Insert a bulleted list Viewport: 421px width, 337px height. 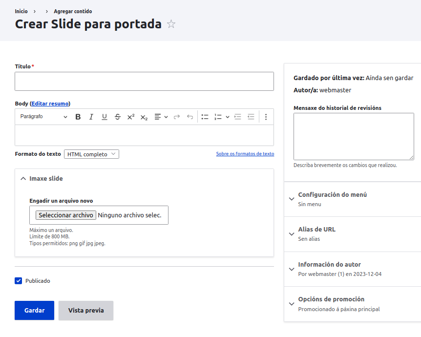coord(205,117)
